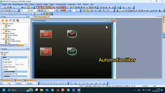
Task: Show OFF state with the OFF button
Action: point(64,11)
